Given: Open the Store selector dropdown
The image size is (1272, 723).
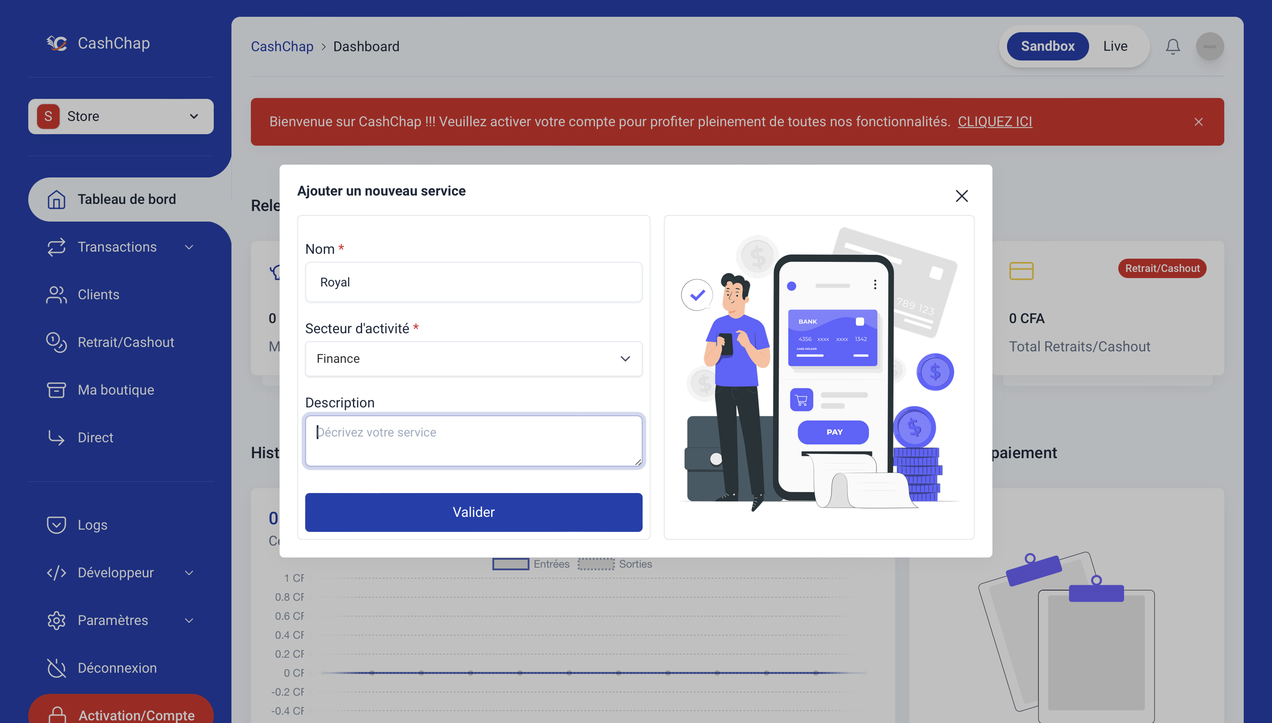Looking at the screenshot, I should tap(121, 116).
